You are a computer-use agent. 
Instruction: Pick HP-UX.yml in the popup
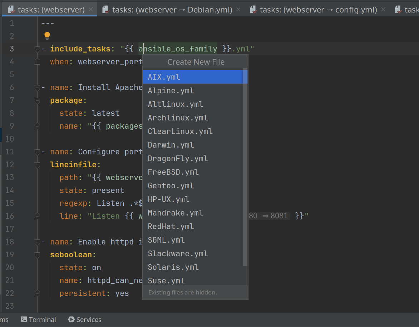(x=193, y=199)
